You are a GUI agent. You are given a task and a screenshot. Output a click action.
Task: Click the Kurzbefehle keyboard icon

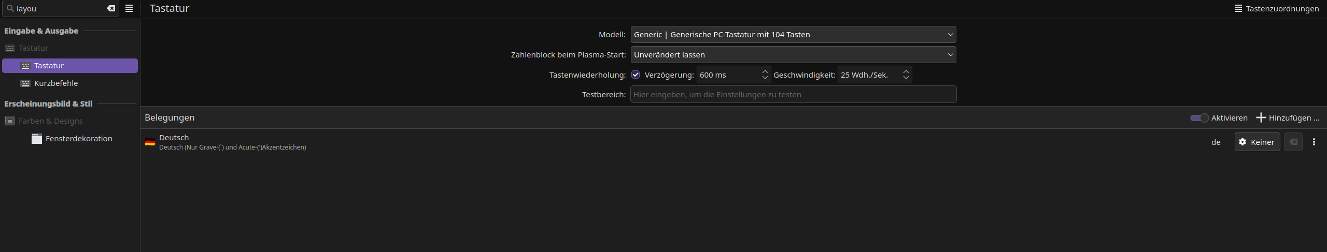(25, 83)
